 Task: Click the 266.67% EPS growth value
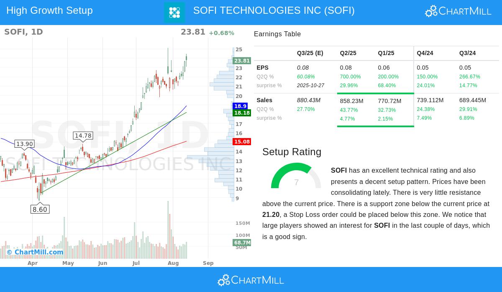coord(470,77)
